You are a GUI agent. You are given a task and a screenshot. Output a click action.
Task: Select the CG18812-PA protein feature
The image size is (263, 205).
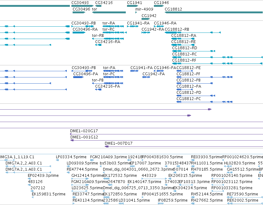185,89
